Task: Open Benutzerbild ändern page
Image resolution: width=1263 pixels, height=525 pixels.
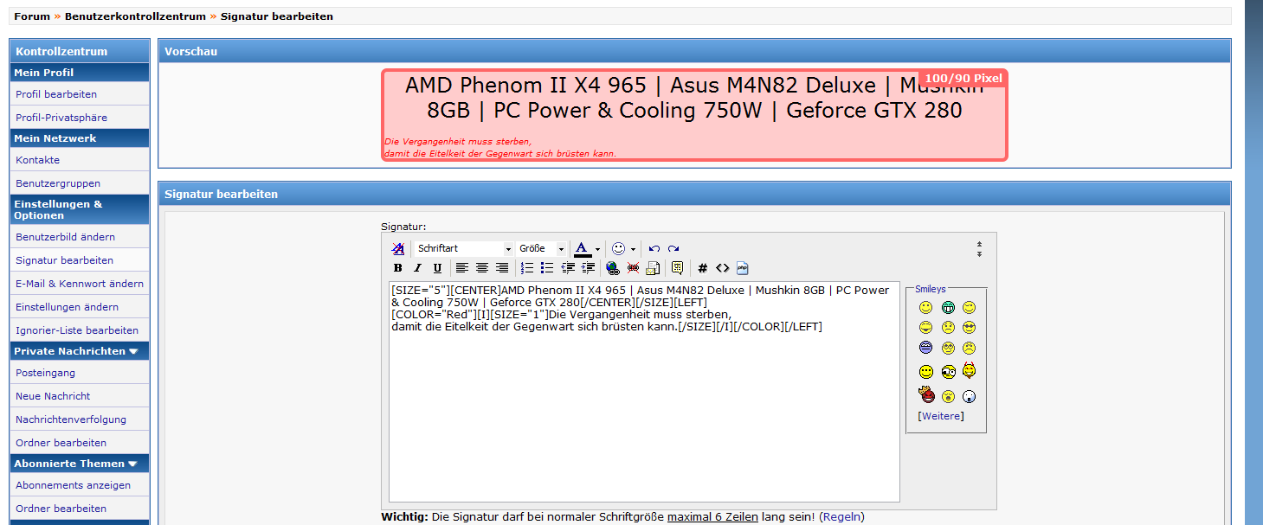Action: click(x=65, y=237)
